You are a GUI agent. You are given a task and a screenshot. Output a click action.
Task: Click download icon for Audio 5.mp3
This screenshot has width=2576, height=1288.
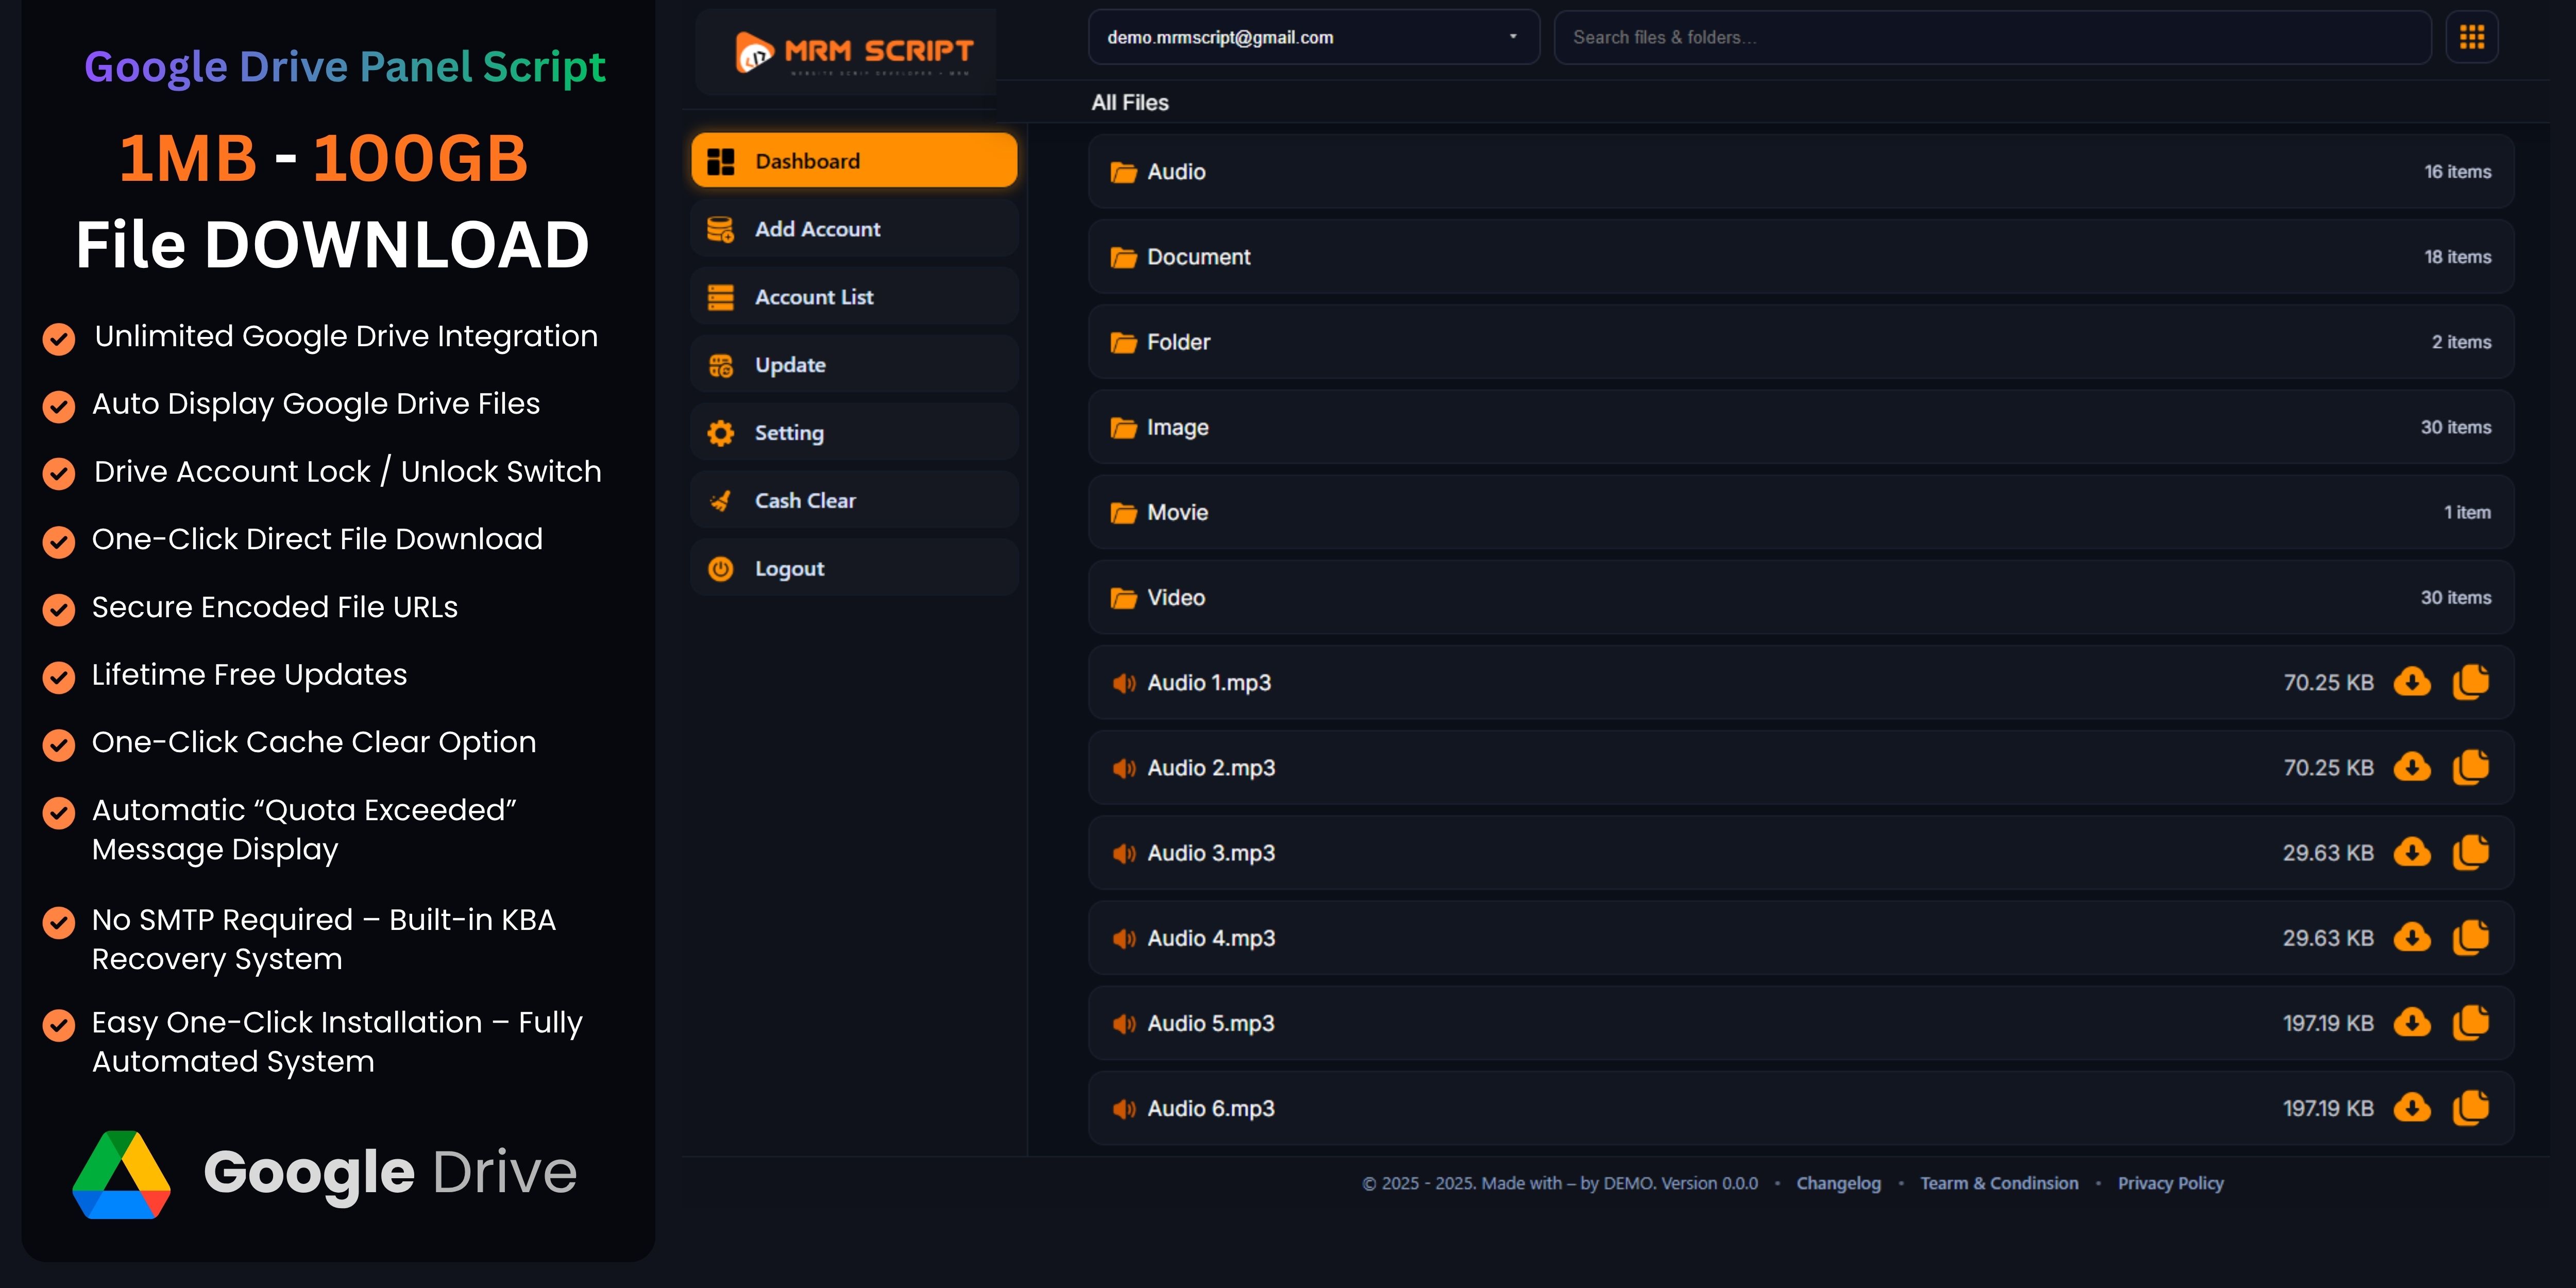point(2411,1023)
